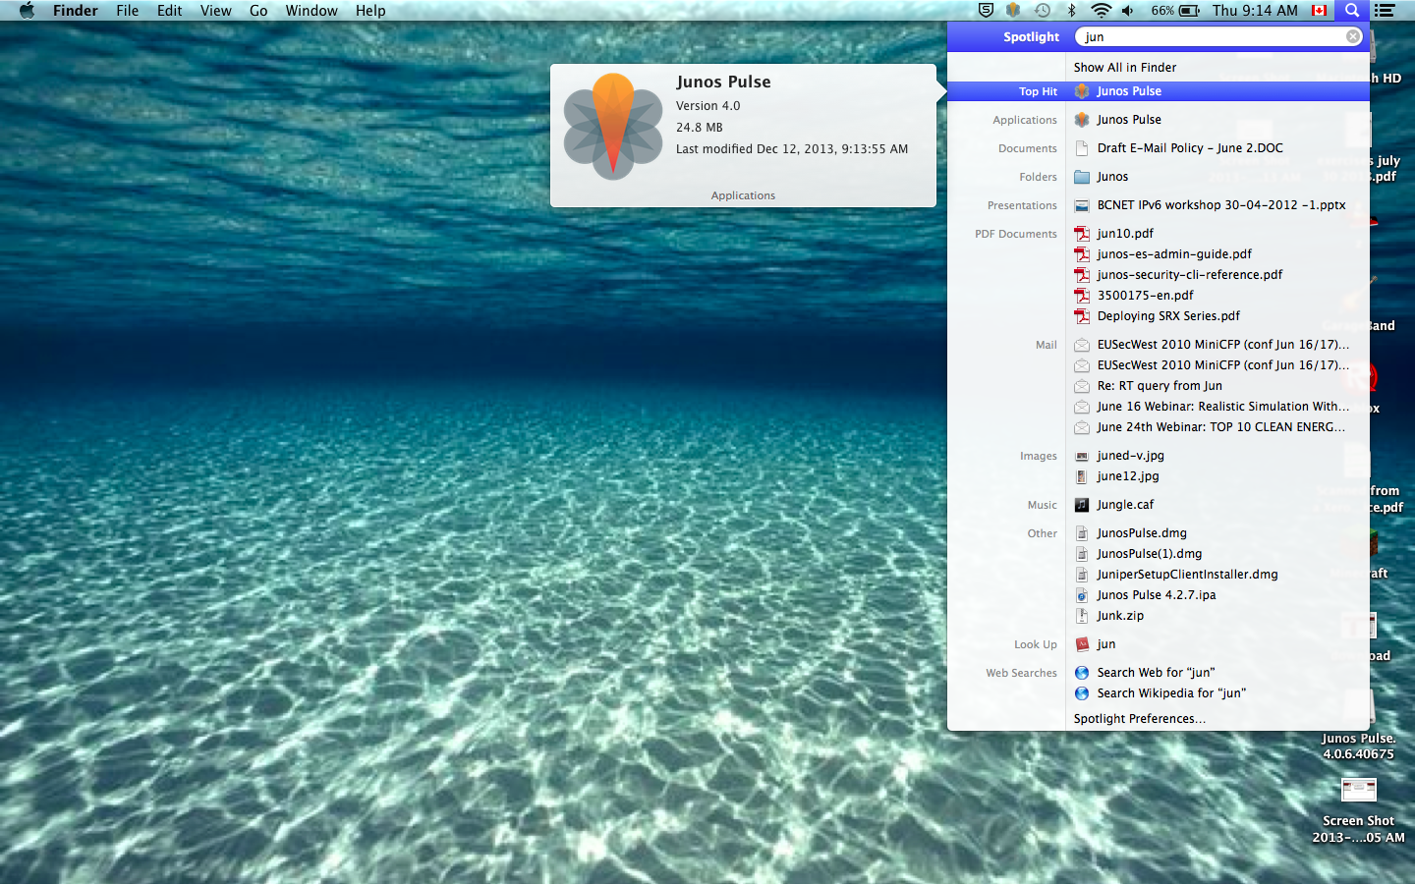Image resolution: width=1415 pixels, height=884 pixels.
Task: Click the Wi-Fi status icon
Action: [x=1101, y=11]
